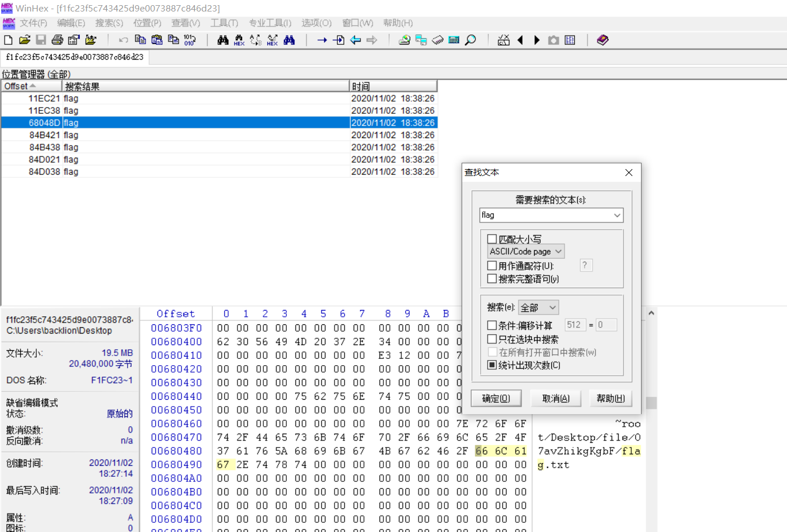787x532 pixels.
Task: Open the ASCII/Code page dropdown
Action: coord(526,251)
